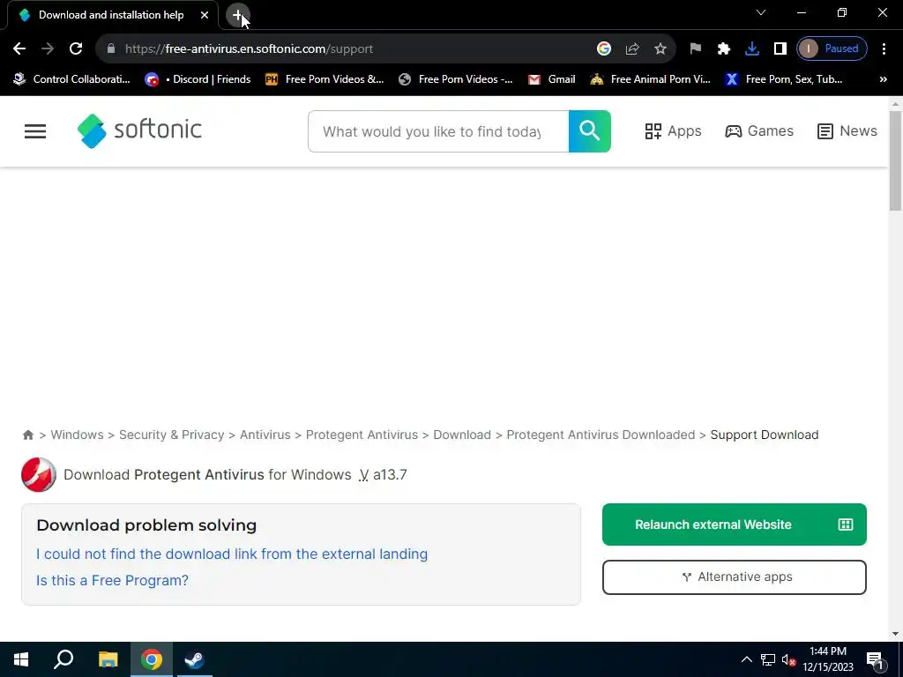The image size is (903, 677).
Task: Open Control Collaborati... bookmark
Action: pyautogui.click(x=72, y=79)
